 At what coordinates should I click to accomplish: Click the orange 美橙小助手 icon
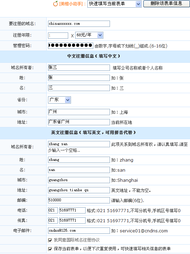point(55,3)
